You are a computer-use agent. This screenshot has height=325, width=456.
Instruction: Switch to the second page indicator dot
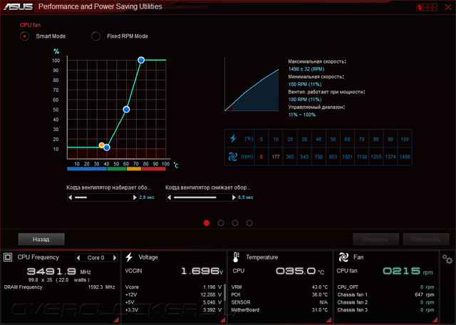tap(221, 223)
